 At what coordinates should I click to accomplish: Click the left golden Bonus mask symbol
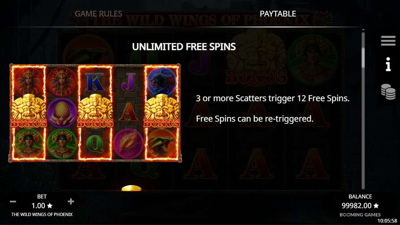pos(29,111)
